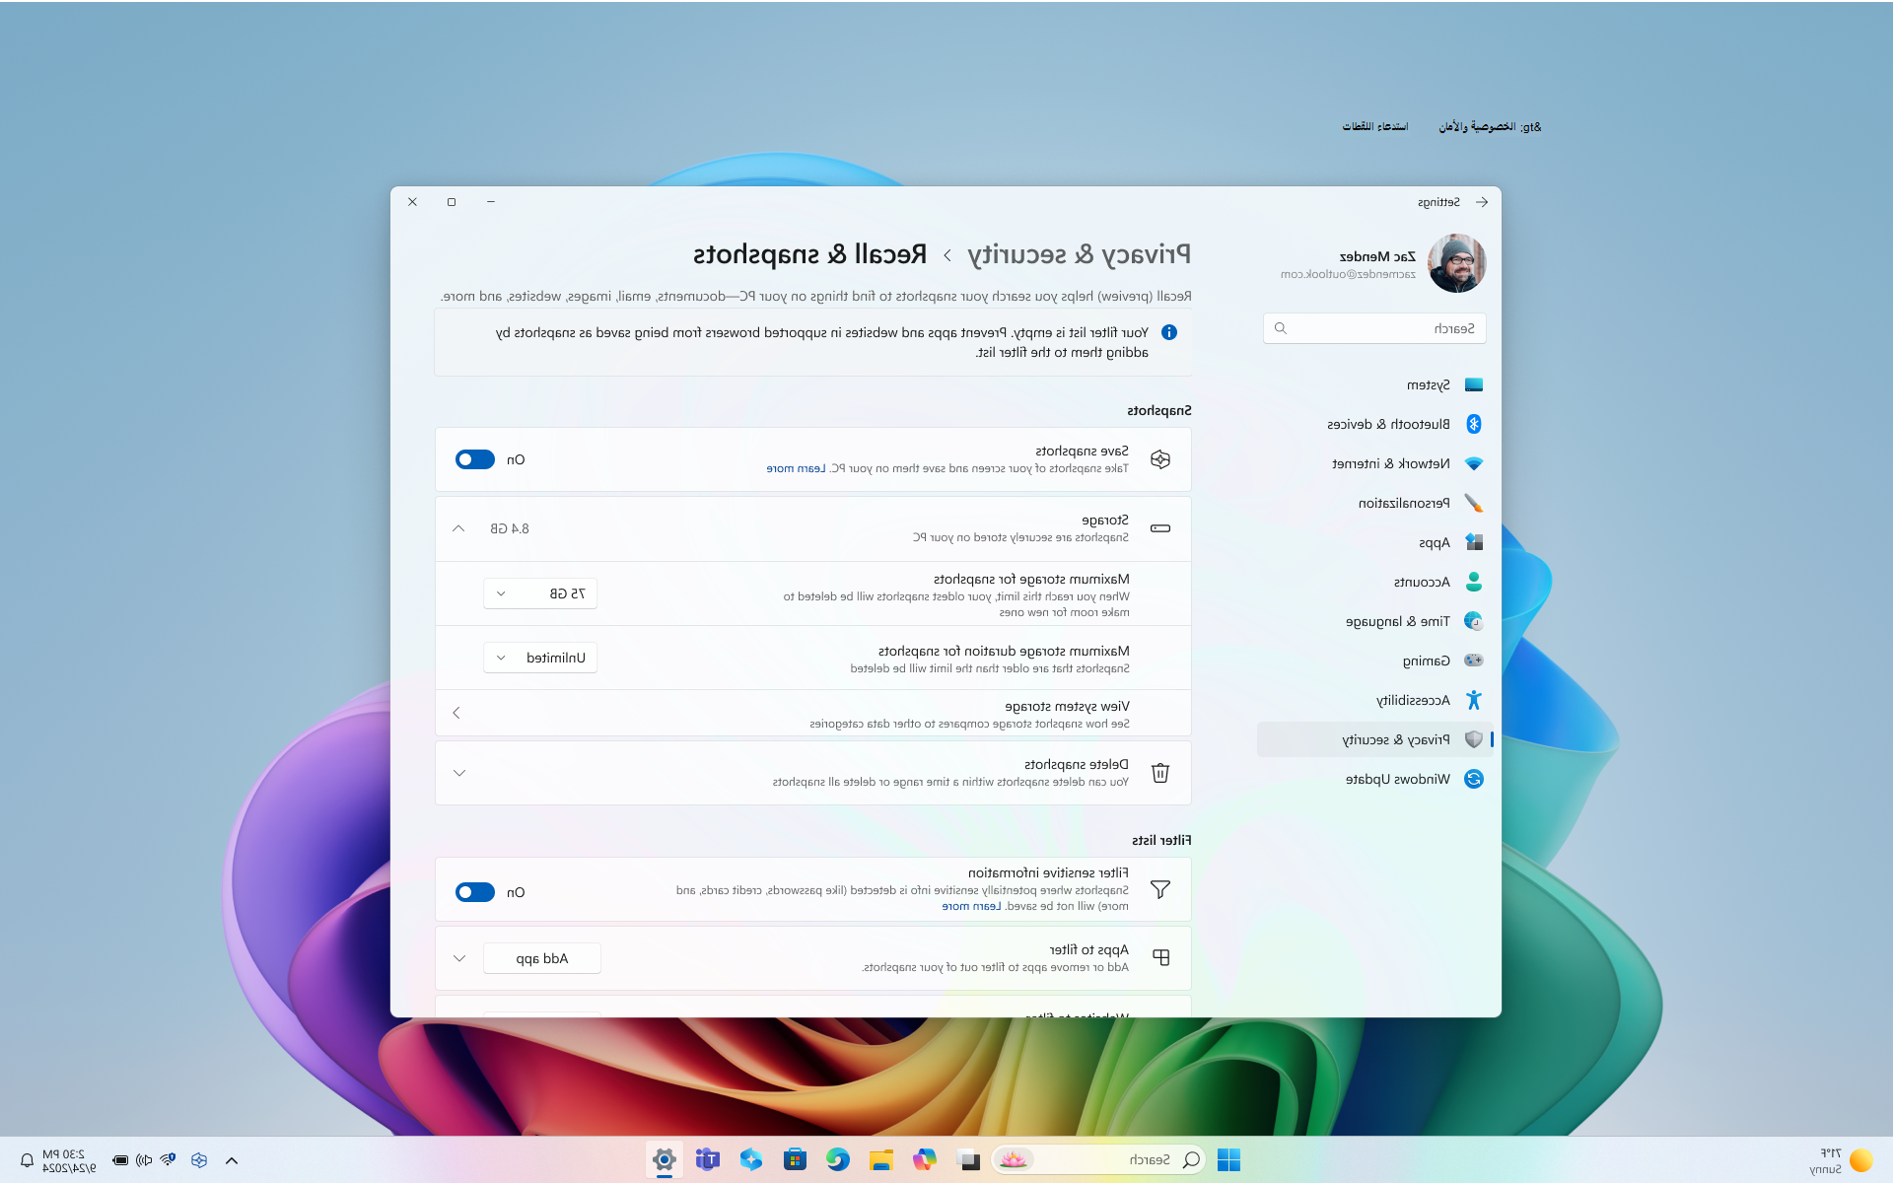Click the Accessibility label in the sidebar
Screen dimensions: 1893x1183
[x=1414, y=700]
